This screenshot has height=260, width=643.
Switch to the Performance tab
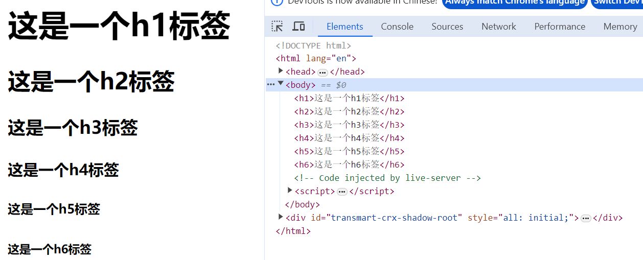[559, 27]
